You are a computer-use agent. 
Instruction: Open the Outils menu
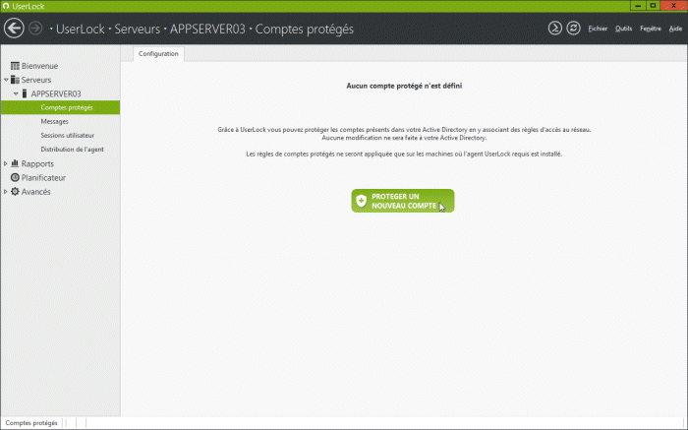tap(623, 29)
